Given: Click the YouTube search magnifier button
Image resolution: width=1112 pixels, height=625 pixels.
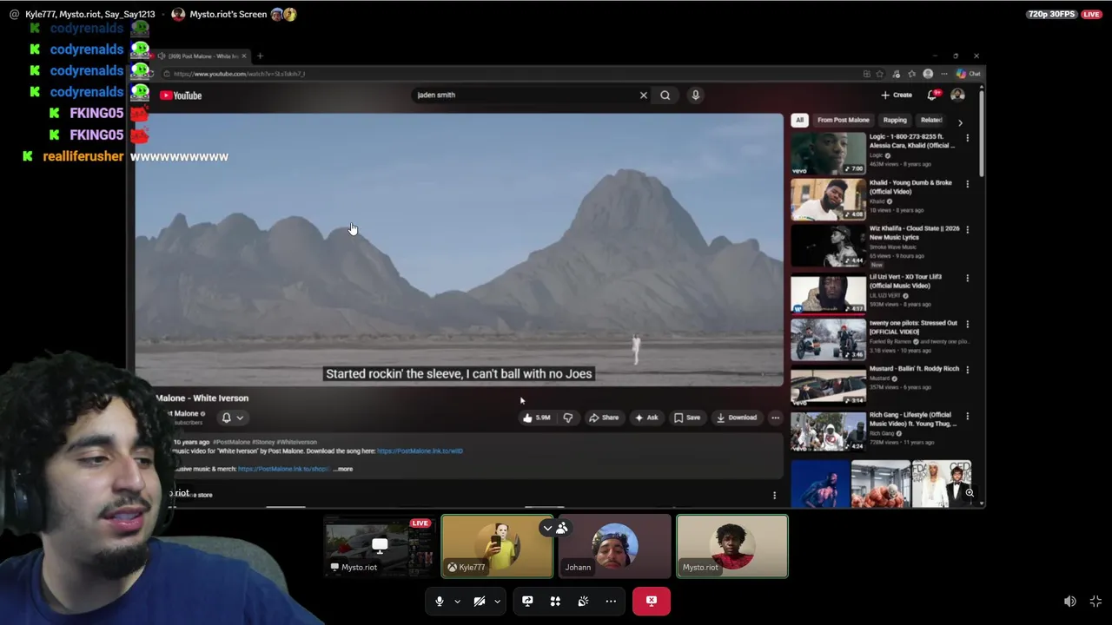Looking at the screenshot, I should click(665, 95).
